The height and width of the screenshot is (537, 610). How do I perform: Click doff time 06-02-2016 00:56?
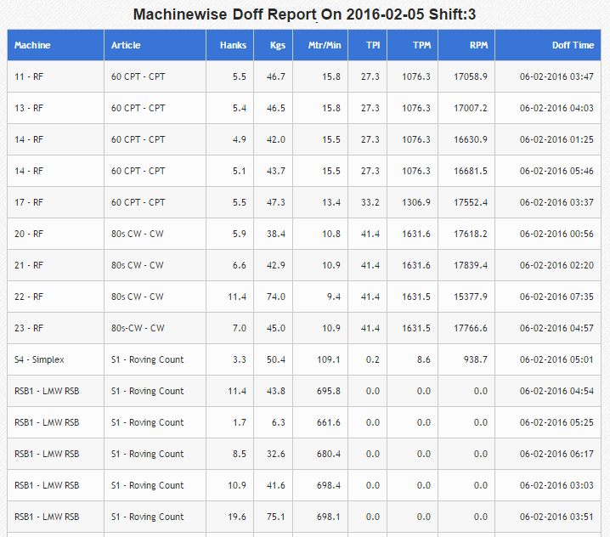click(556, 234)
